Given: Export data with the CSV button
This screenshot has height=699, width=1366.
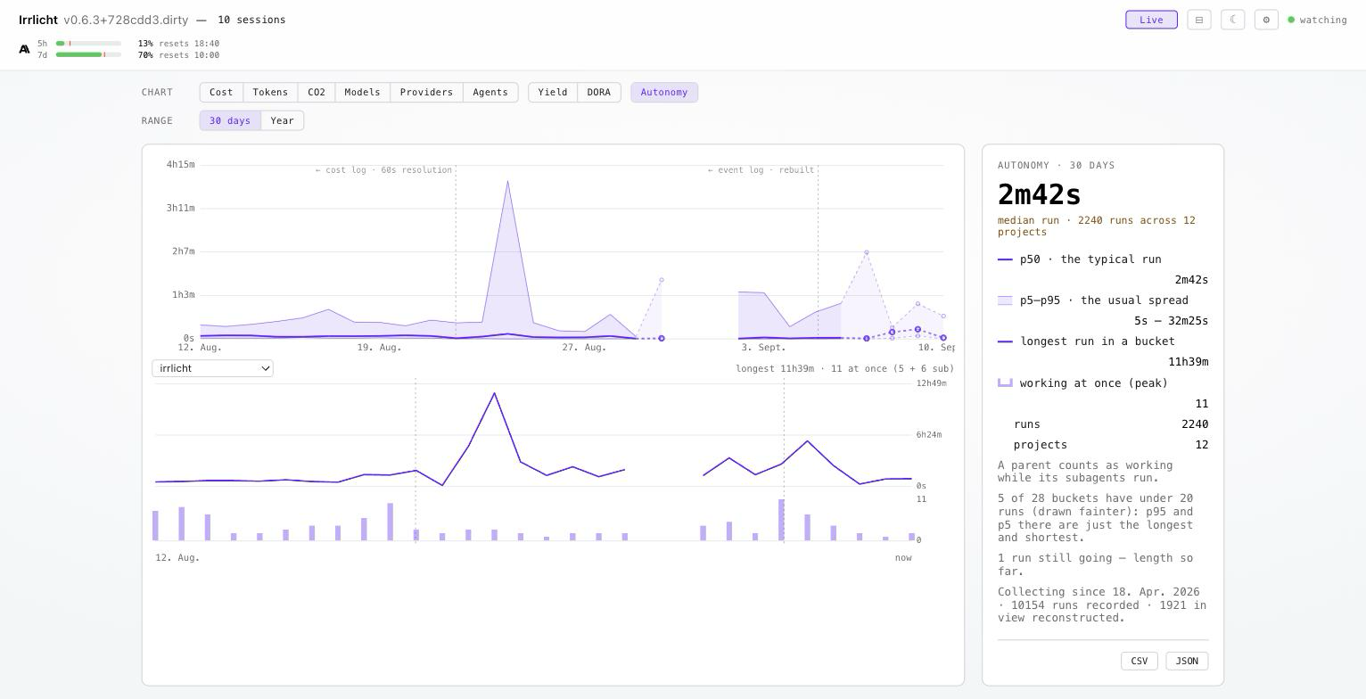Looking at the screenshot, I should [x=1140, y=661].
